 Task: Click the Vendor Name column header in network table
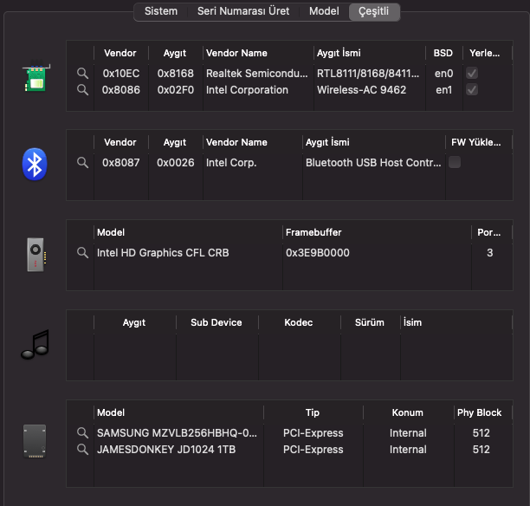[x=236, y=53]
